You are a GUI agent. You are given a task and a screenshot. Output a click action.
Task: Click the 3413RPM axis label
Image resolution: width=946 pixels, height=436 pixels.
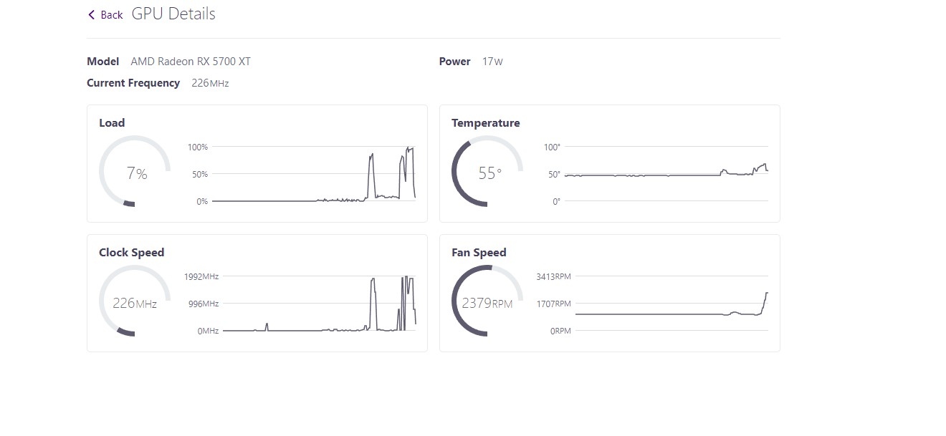click(x=554, y=276)
